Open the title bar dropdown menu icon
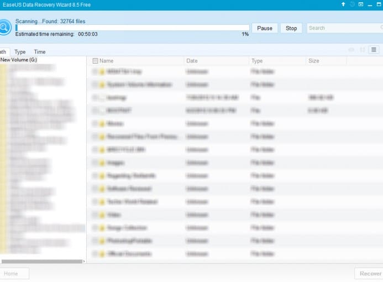This screenshot has height=282, width=383. (361, 4)
